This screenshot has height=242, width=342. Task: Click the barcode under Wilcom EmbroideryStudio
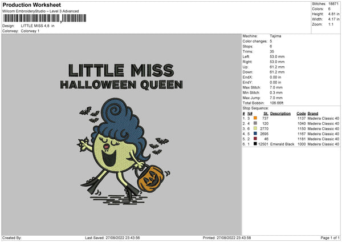click(x=44, y=18)
